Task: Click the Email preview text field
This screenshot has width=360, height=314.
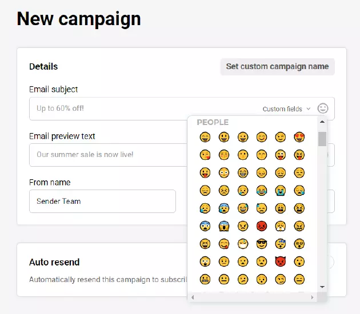Action: pos(109,155)
